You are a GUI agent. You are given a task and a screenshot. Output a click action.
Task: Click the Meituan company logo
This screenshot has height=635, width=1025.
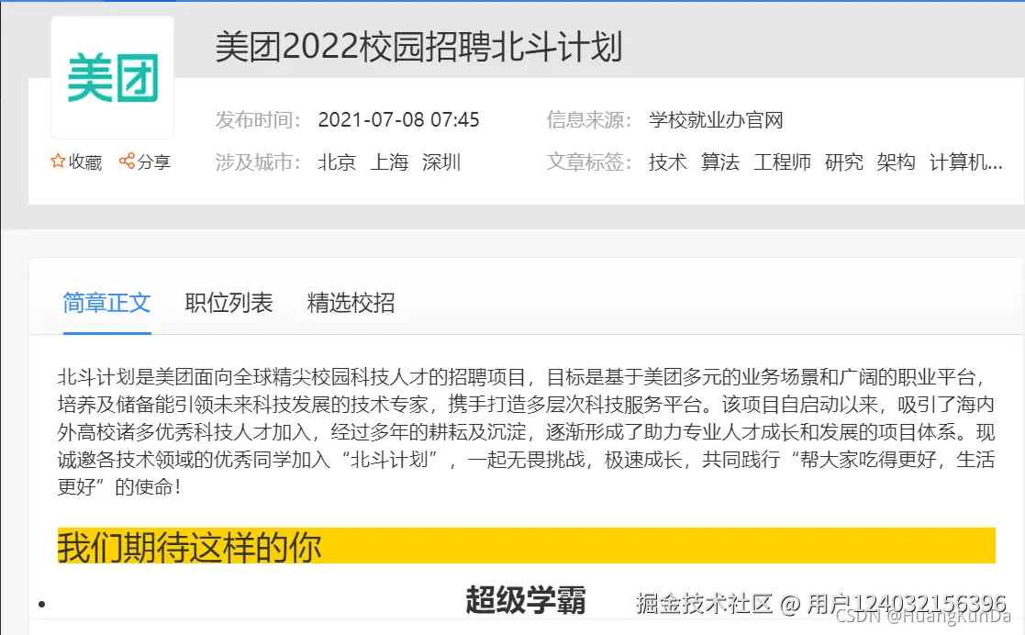click(113, 77)
